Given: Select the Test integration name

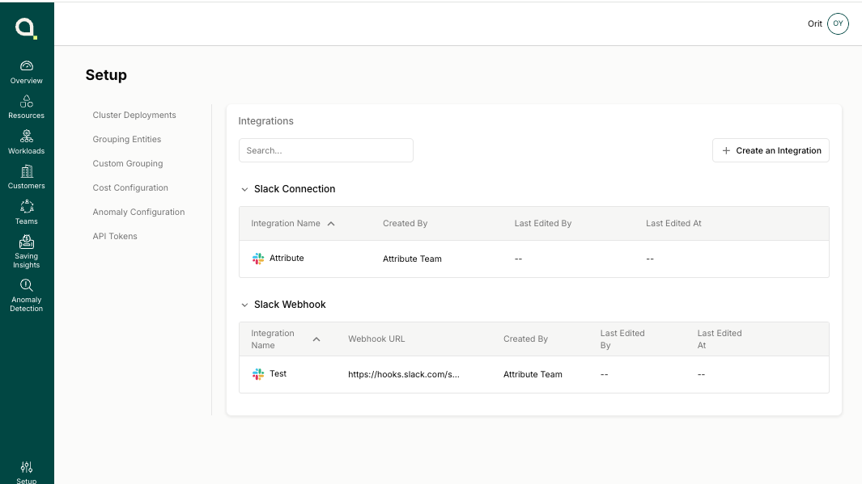Looking at the screenshot, I should tap(278, 373).
